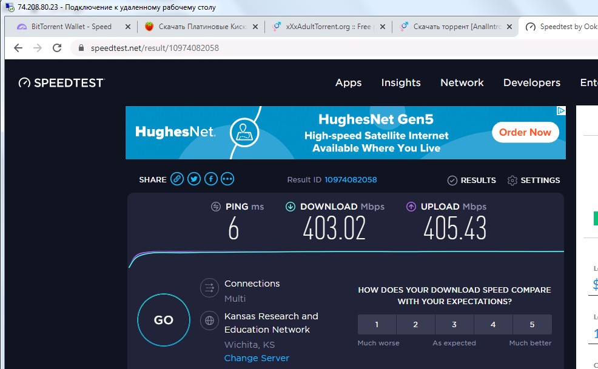Click the ping icon next to PING
The width and height of the screenshot is (598, 369).
(x=216, y=207)
